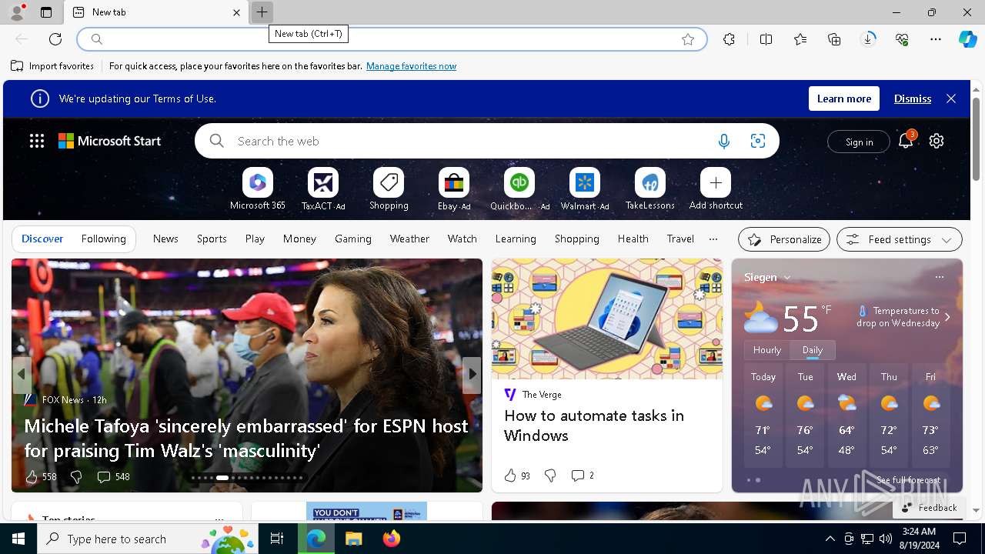Open Edge Settings and more menu
This screenshot has width=985, height=554.
tap(936, 39)
